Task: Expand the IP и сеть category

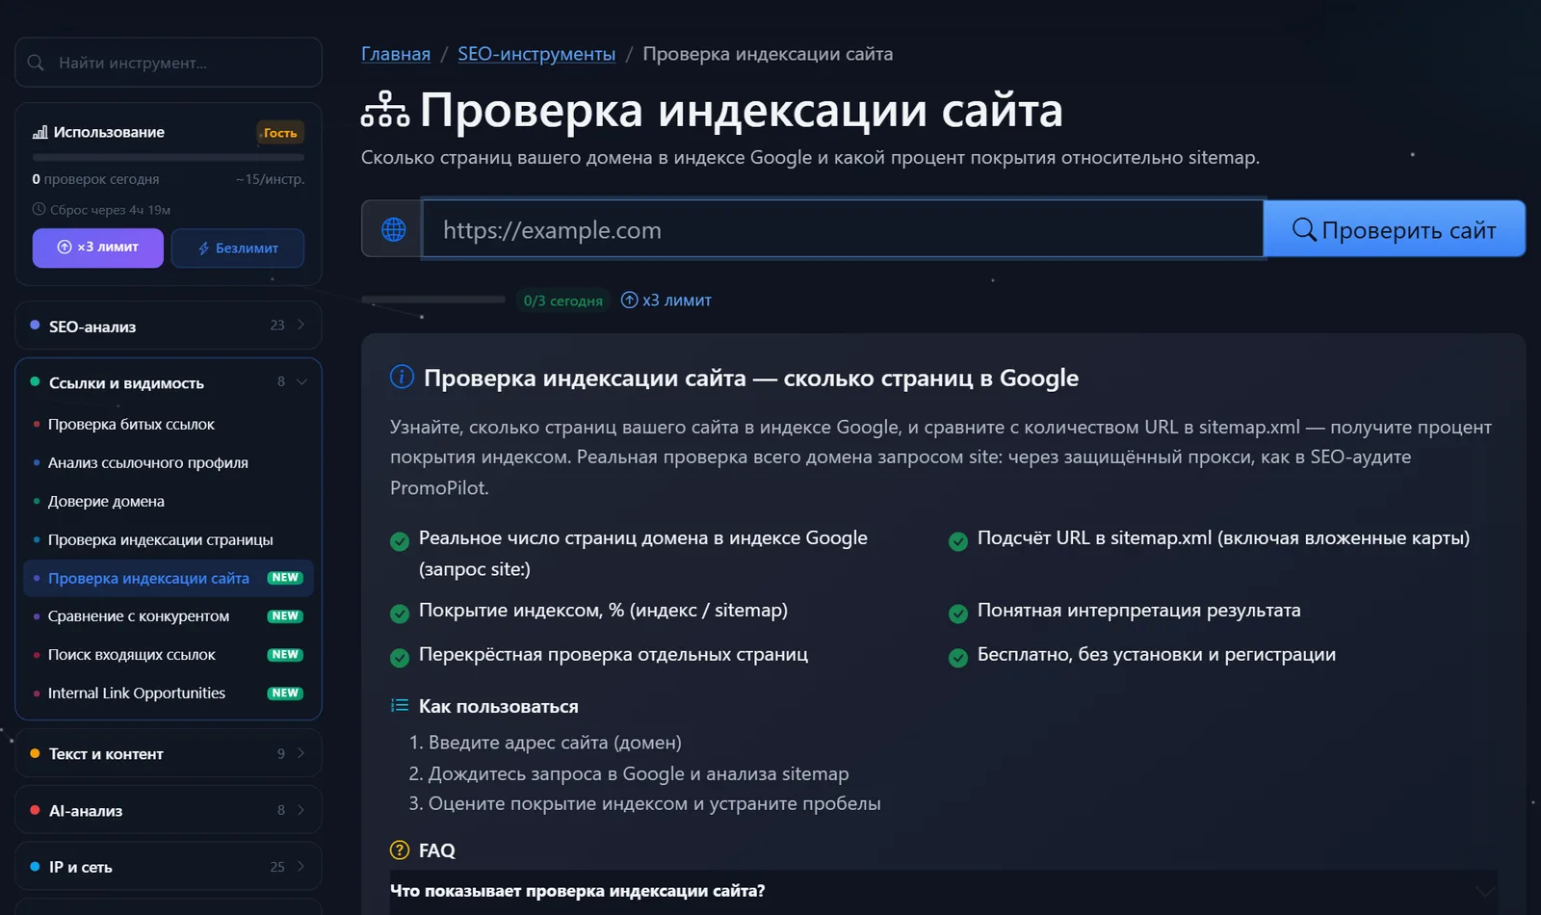Action: [x=169, y=867]
